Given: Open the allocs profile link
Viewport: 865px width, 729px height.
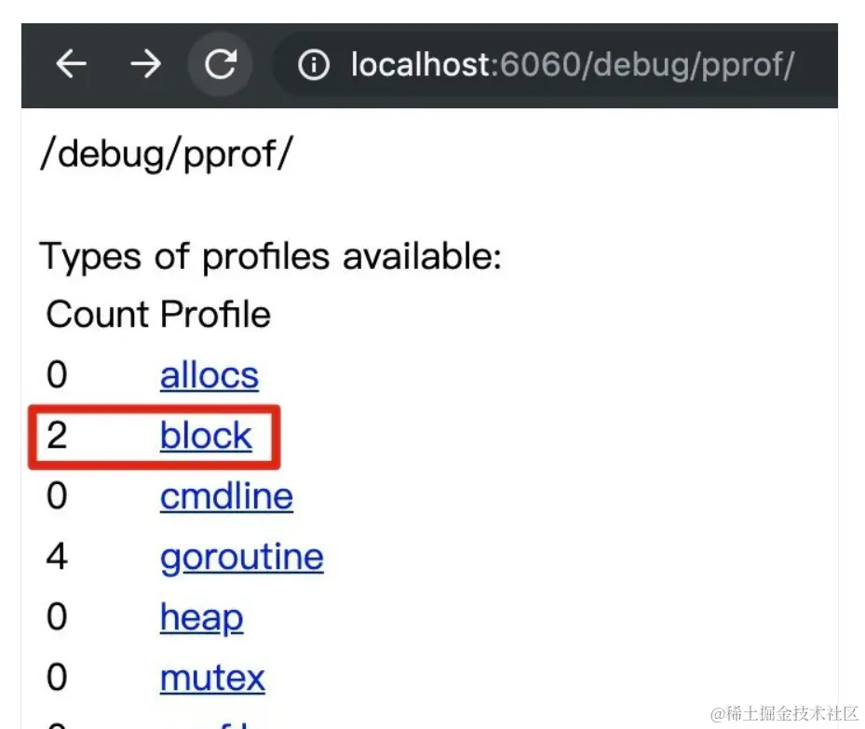Looking at the screenshot, I should (x=209, y=375).
